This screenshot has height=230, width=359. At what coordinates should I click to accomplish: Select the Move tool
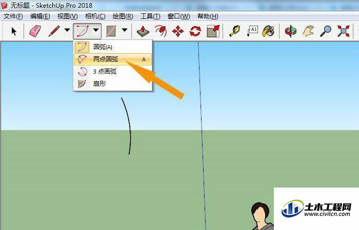click(178, 31)
